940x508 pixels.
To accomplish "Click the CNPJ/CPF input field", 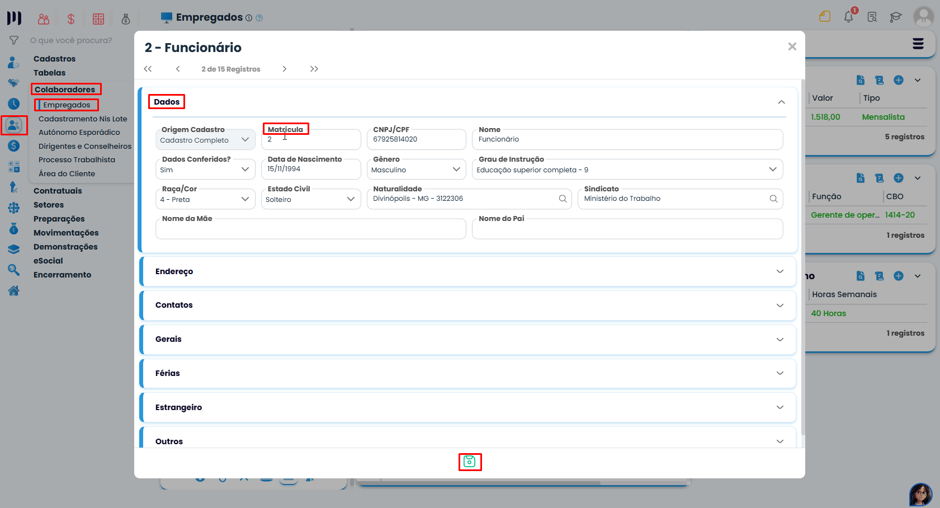I will pos(416,139).
